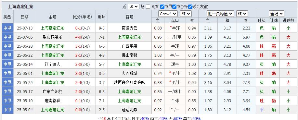This screenshot has width=298, height=120.
Task: Click away team 佛山南狮
Action: click(x=129, y=55)
